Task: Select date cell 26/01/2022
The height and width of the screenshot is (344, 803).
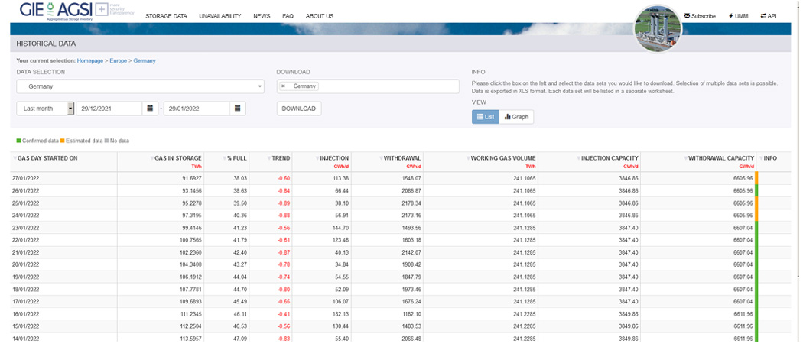Action: tap(27, 190)
